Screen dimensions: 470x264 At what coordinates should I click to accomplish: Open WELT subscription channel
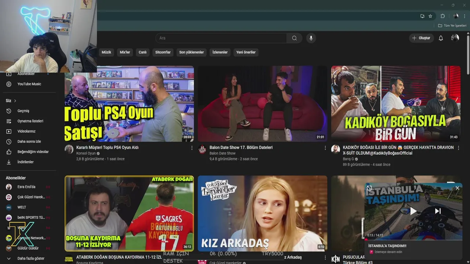28,207
